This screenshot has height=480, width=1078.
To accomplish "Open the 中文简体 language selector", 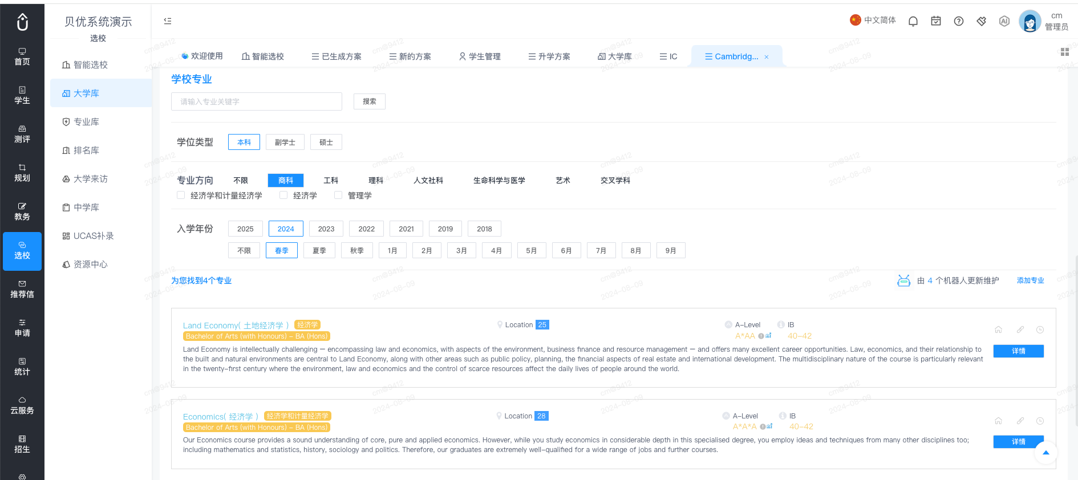I will 873,20.
